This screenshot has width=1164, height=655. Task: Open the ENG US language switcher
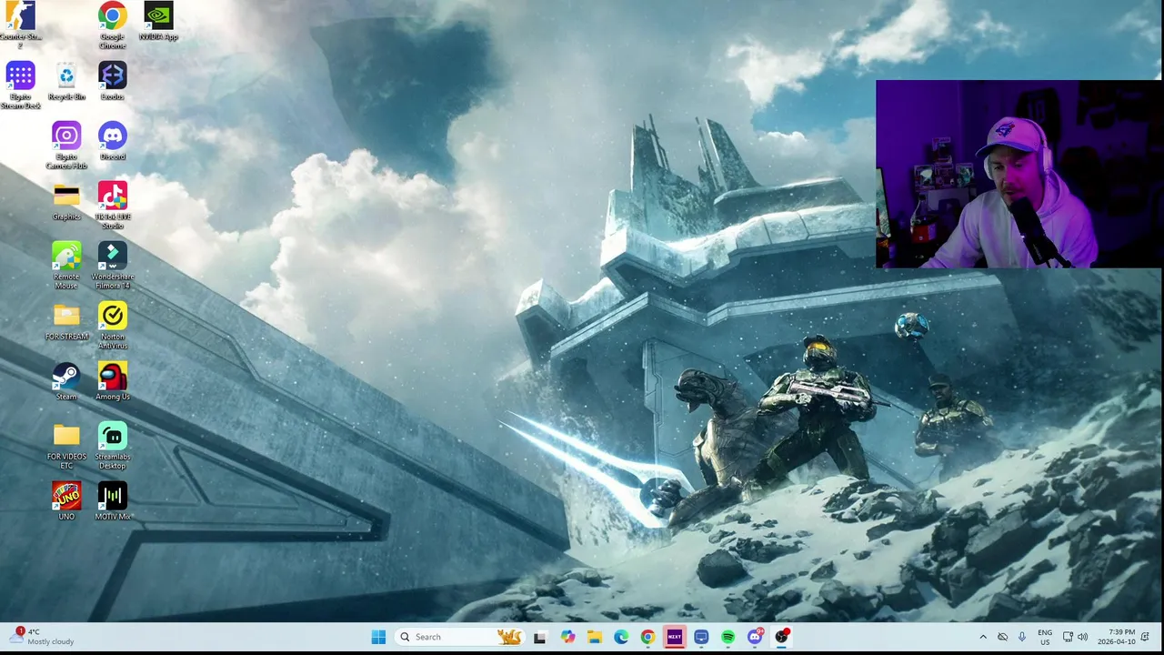click(x=1045, y=637)
